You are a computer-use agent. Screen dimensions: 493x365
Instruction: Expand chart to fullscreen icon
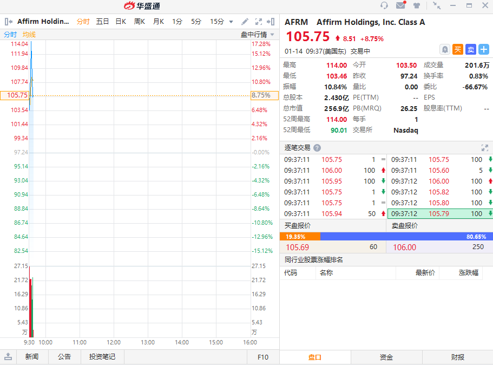click(259, 22)
